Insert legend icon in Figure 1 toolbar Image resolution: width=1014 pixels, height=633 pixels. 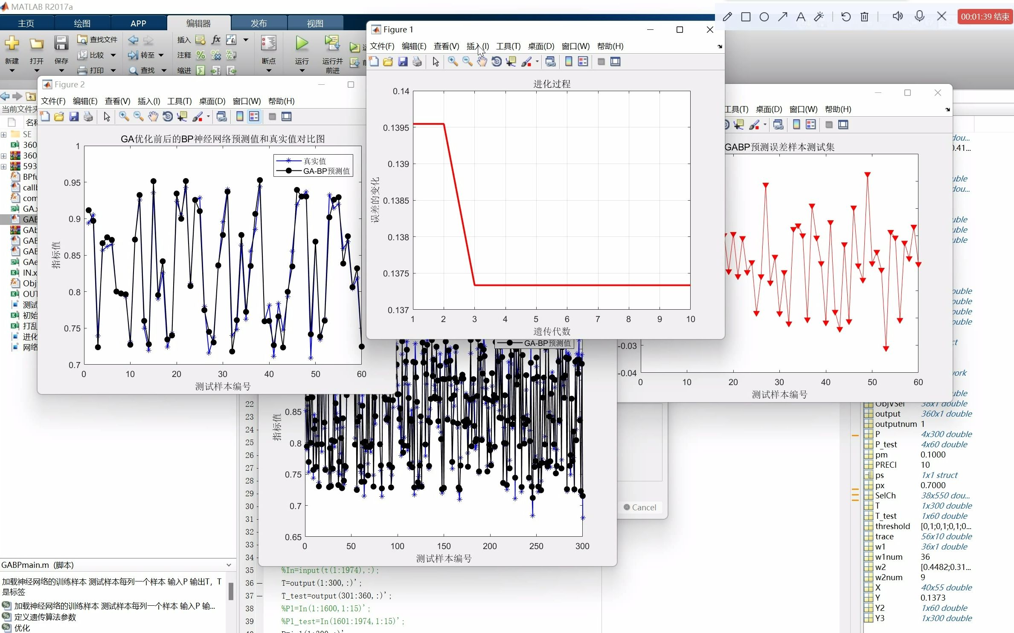[583, 62]
